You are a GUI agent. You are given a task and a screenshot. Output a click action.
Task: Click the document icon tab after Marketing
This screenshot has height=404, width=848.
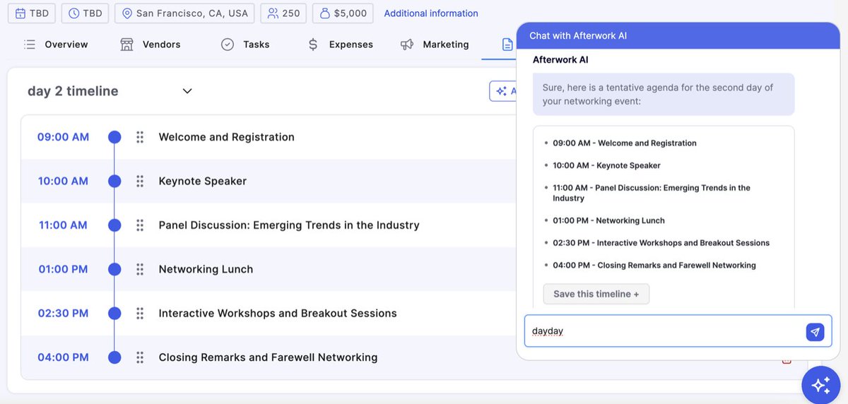pyautogui.click(x=507, y=44)
